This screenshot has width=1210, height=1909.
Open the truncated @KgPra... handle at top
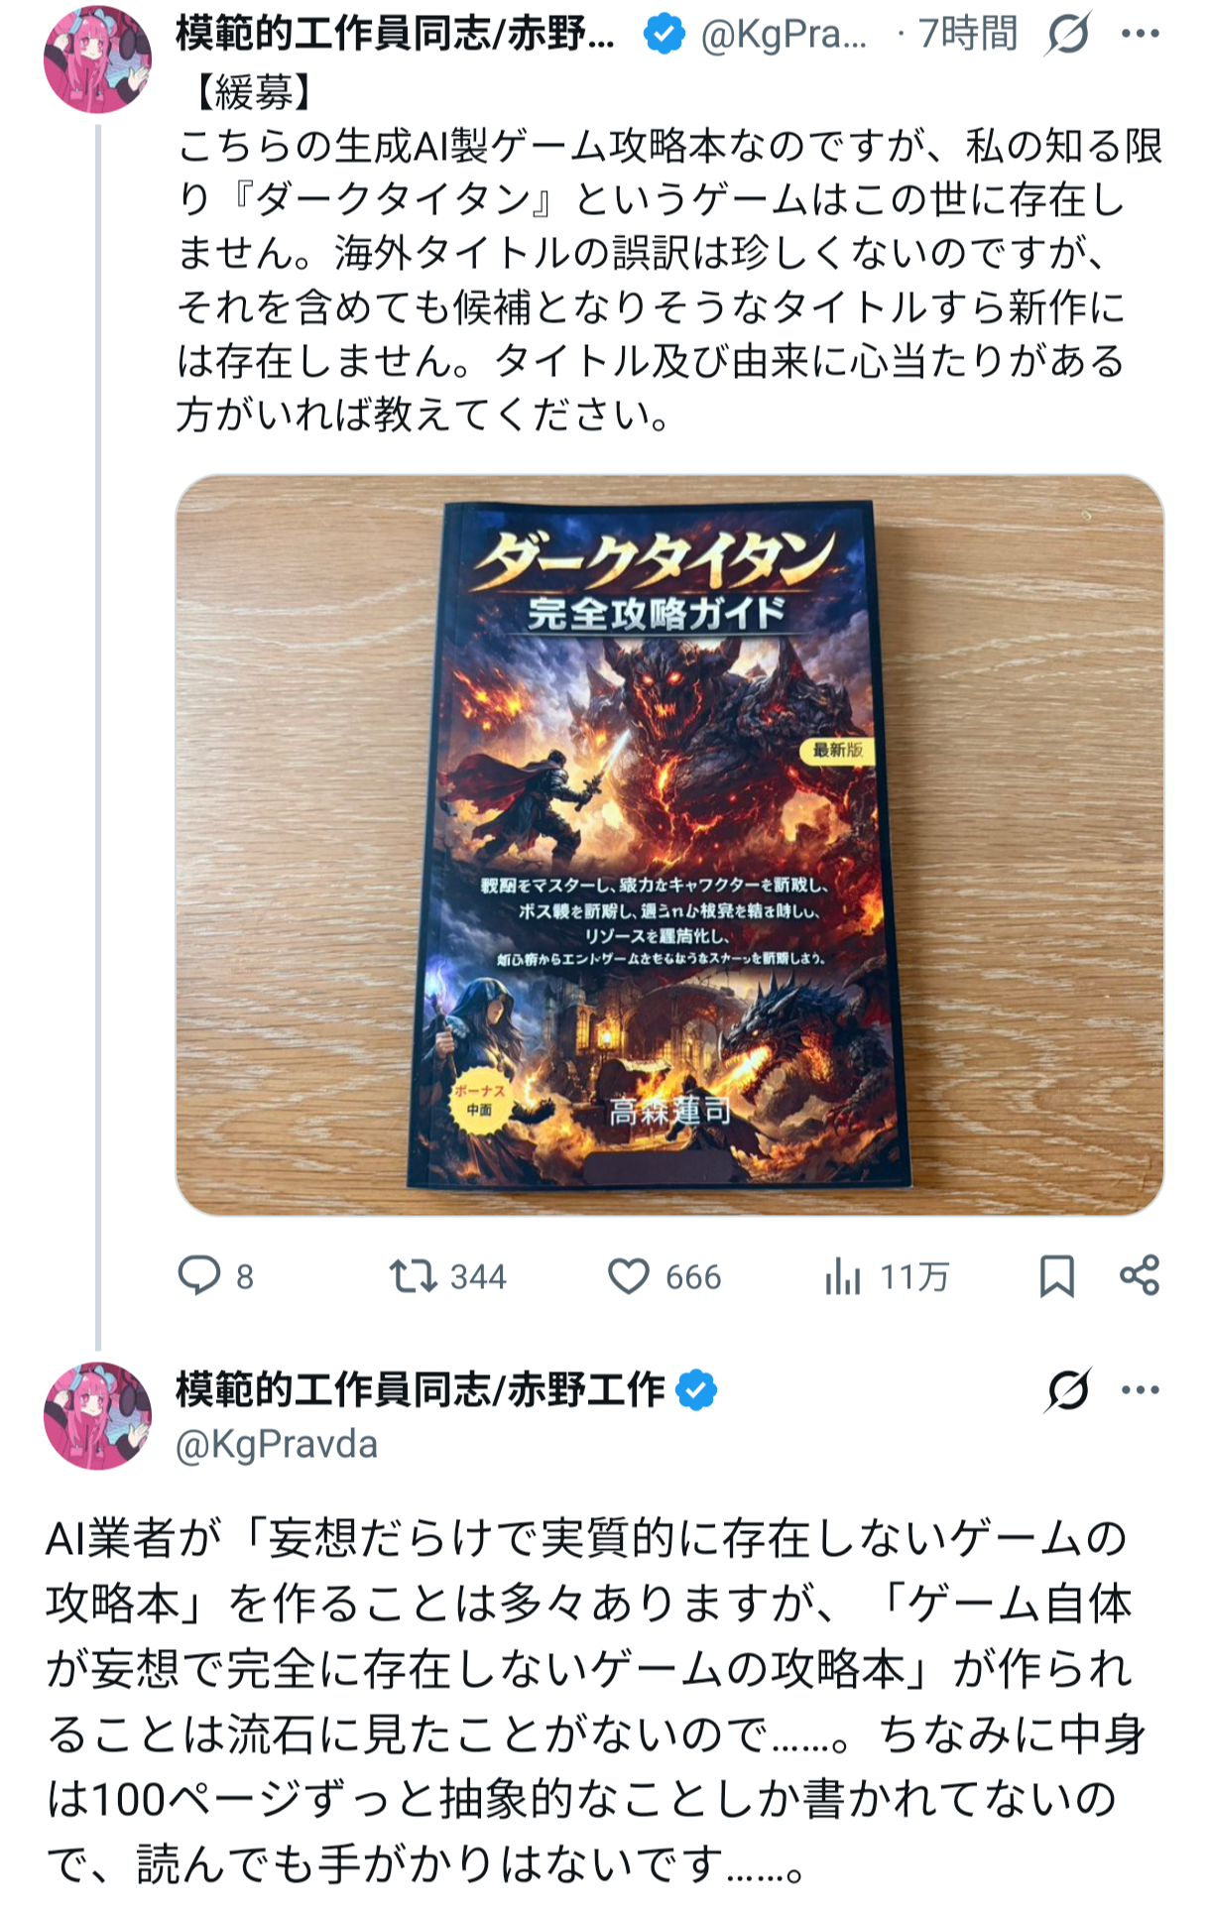point(784,35)
